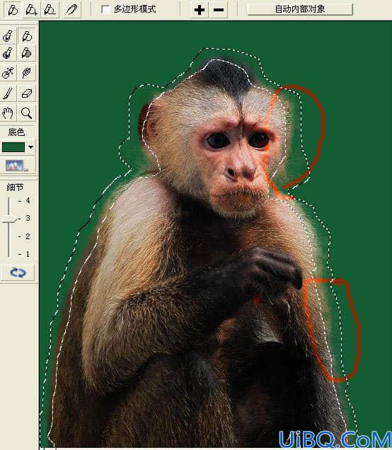
Task: Select the paperclip-style top toolbar tool
Action: [71, 10]
